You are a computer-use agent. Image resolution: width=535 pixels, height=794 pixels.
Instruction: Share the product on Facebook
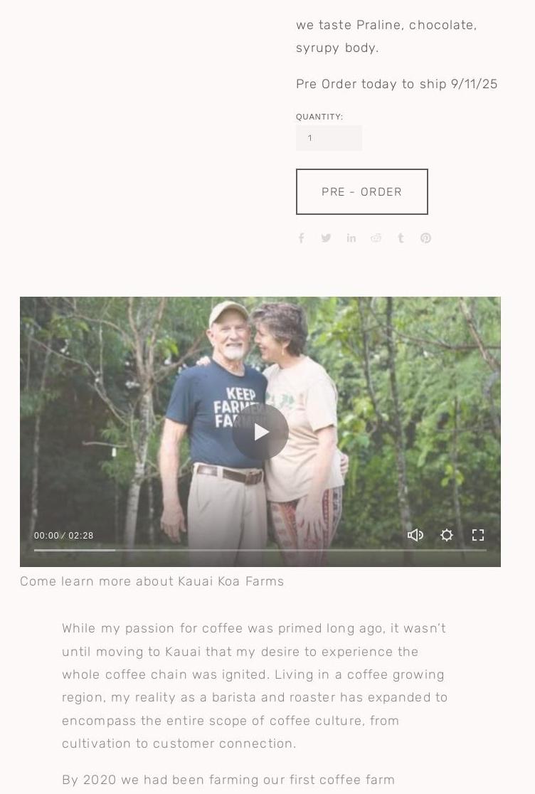301,238
